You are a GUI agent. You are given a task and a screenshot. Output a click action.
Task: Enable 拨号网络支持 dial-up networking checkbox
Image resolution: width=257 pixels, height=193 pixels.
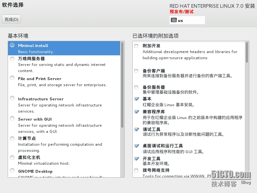(x=136, y=170)
